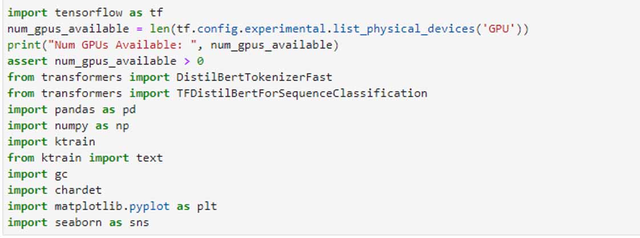Click the print function call
The image size is (640, 238).
pyautogui.click(x=21, y=45)
